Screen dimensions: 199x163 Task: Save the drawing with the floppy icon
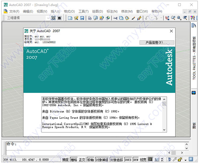[x=82, y=18]
